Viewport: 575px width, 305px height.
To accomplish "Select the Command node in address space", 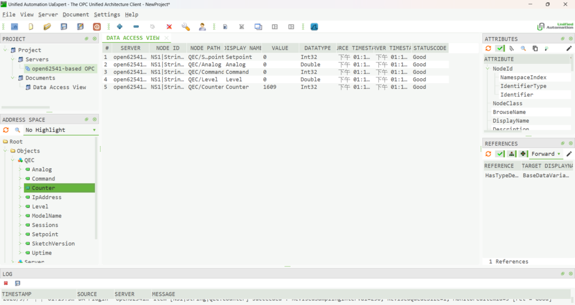I will point(43,179).
